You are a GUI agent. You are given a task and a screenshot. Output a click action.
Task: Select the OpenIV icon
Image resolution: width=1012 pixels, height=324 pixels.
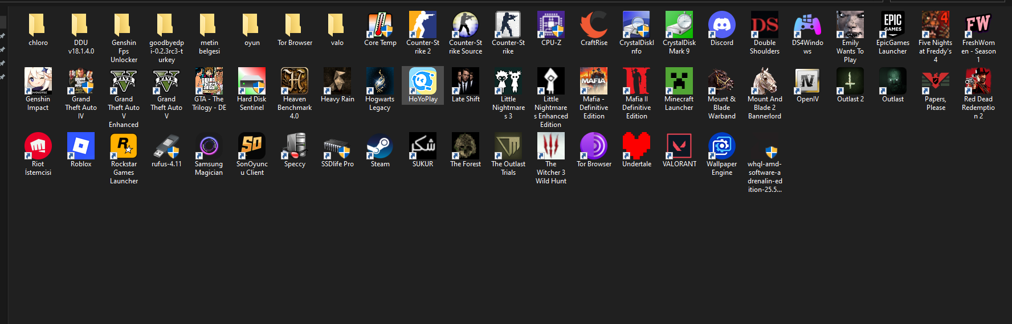(807, 81)
